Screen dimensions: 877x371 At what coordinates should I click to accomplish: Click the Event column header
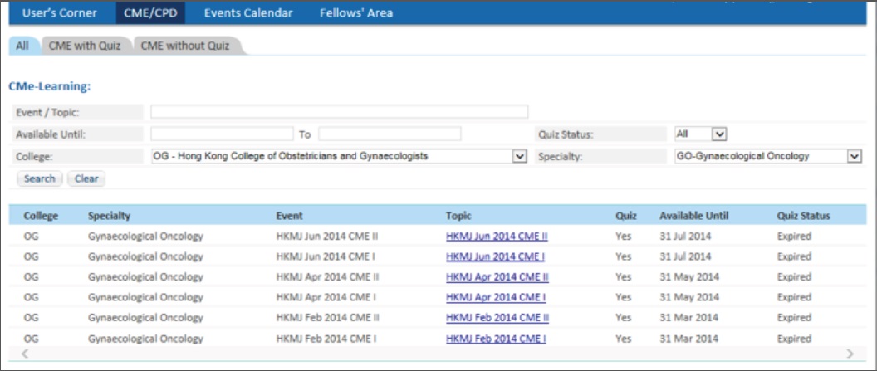tap(289, 216)
